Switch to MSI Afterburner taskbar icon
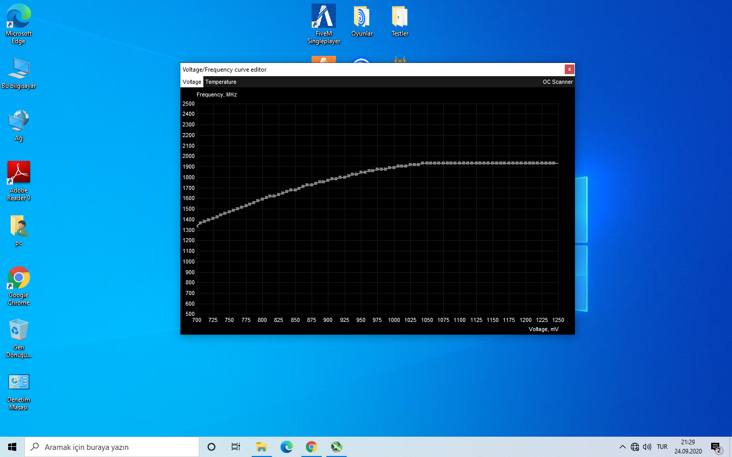732x457 pixels. (337, 447)
